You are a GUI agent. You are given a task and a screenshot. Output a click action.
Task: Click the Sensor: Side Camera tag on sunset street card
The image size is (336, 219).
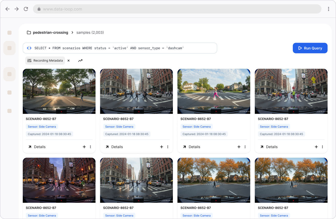point(42,126)
